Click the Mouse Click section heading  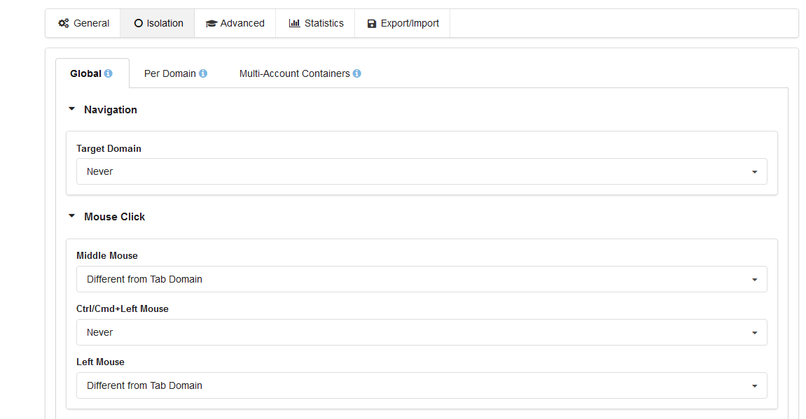114,217
